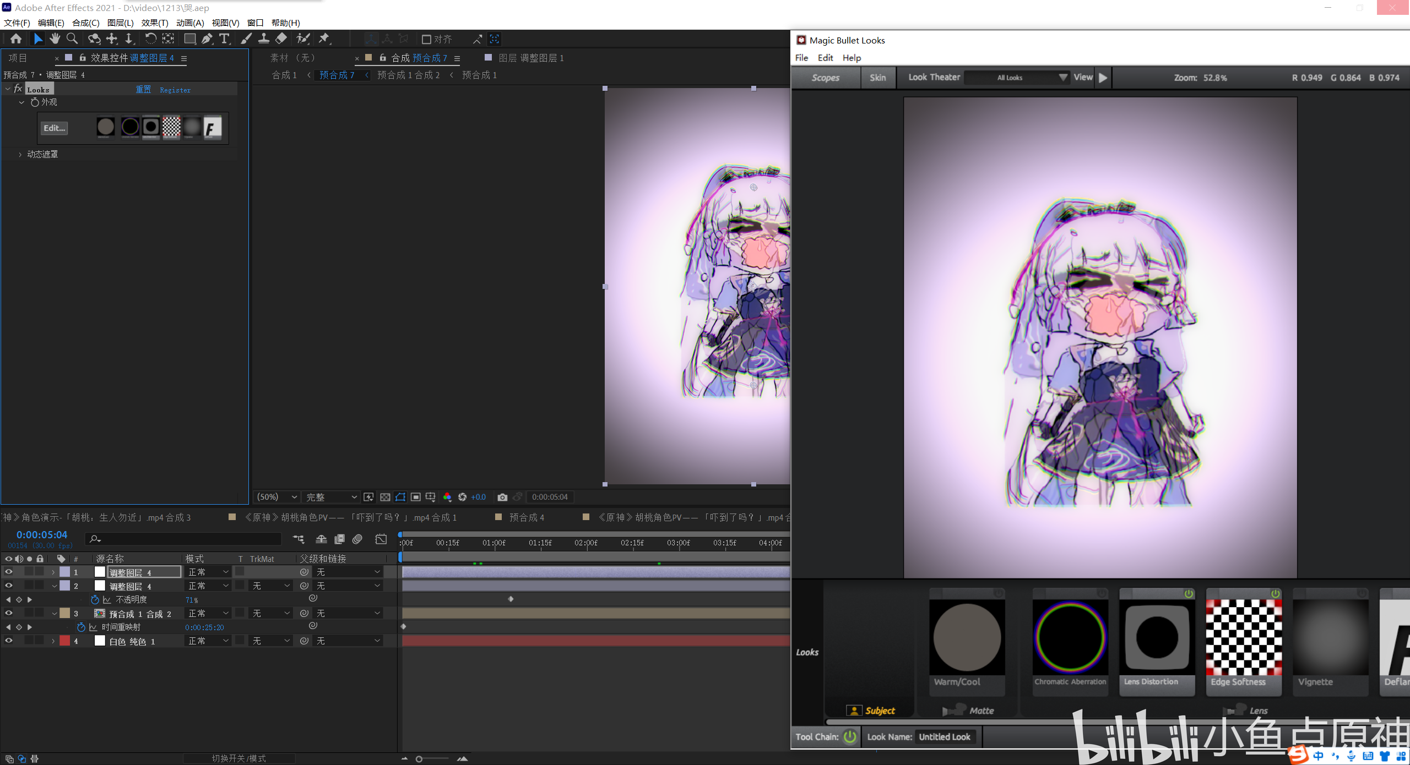Click the Skin button
This screenshot has width=1410, height=765.
point(878,78)
